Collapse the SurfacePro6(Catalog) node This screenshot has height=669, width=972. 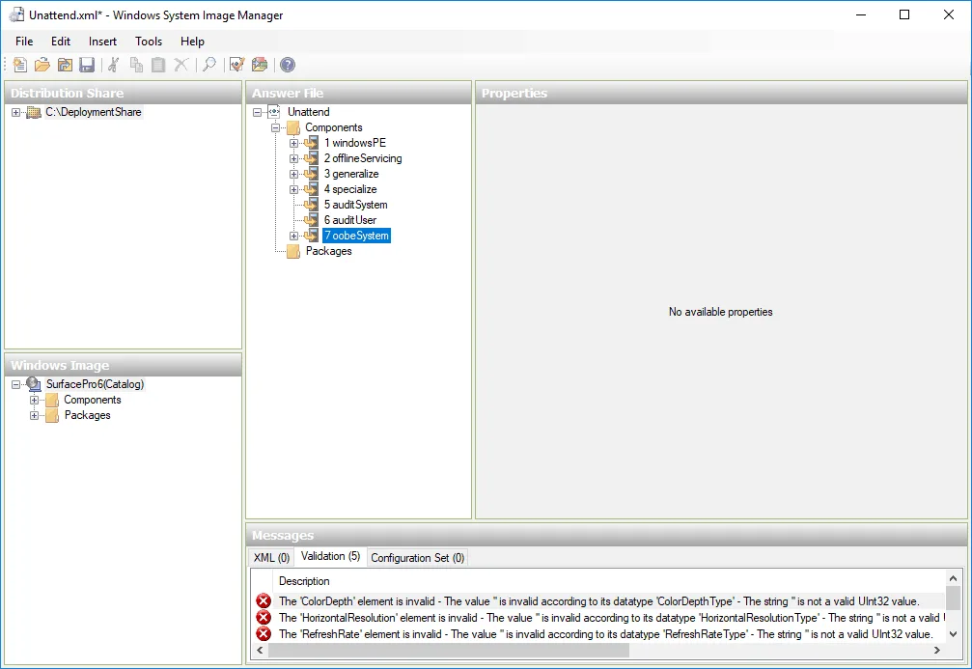tap(16, 384)
